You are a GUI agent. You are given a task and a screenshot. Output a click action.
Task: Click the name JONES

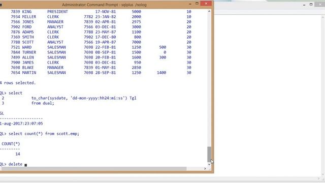pyautogui.click(x=28, y=22)
